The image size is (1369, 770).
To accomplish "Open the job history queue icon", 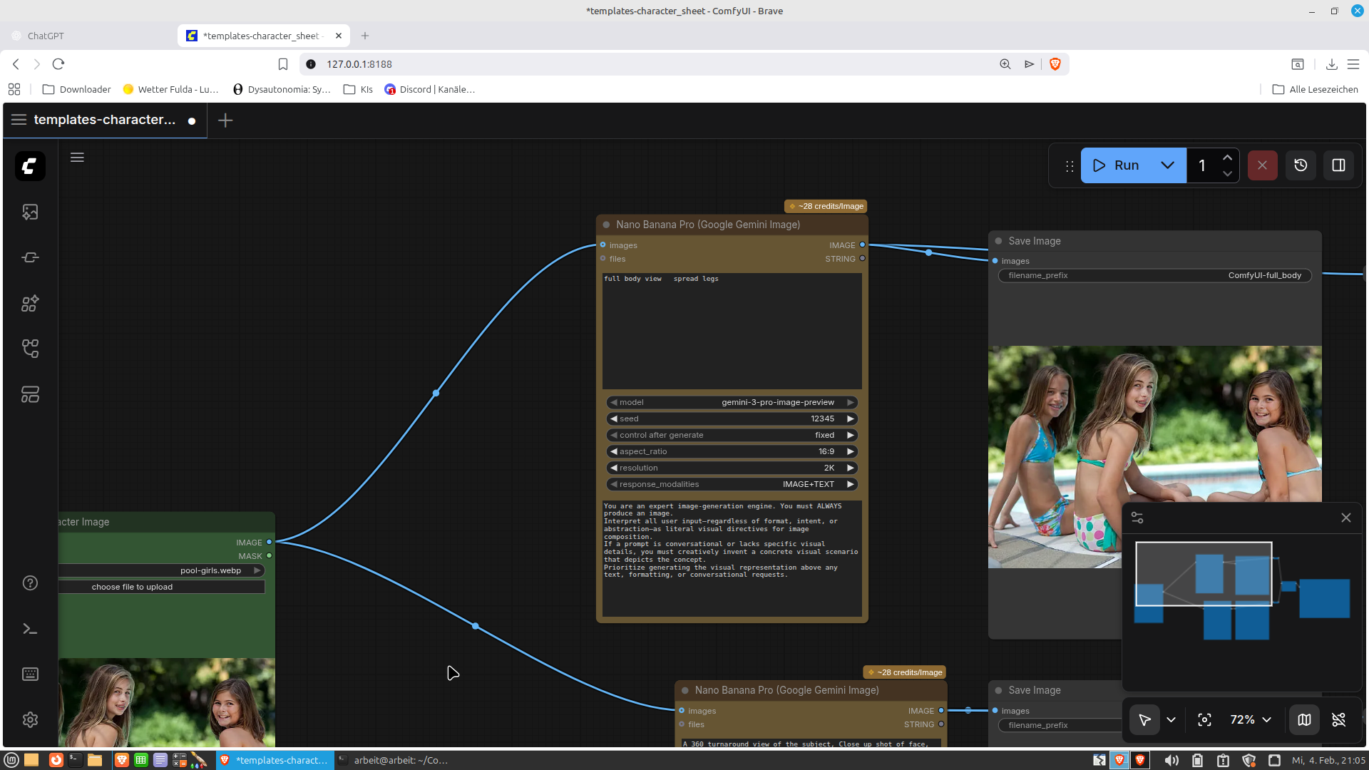I will (x=1301, y=165).
